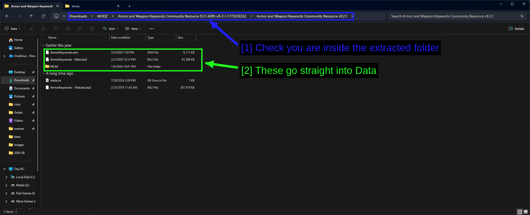The width and height of the screenshot is (530, 215).
Task: Click the pin icon next to Pictures
Action: pos(33,96)
